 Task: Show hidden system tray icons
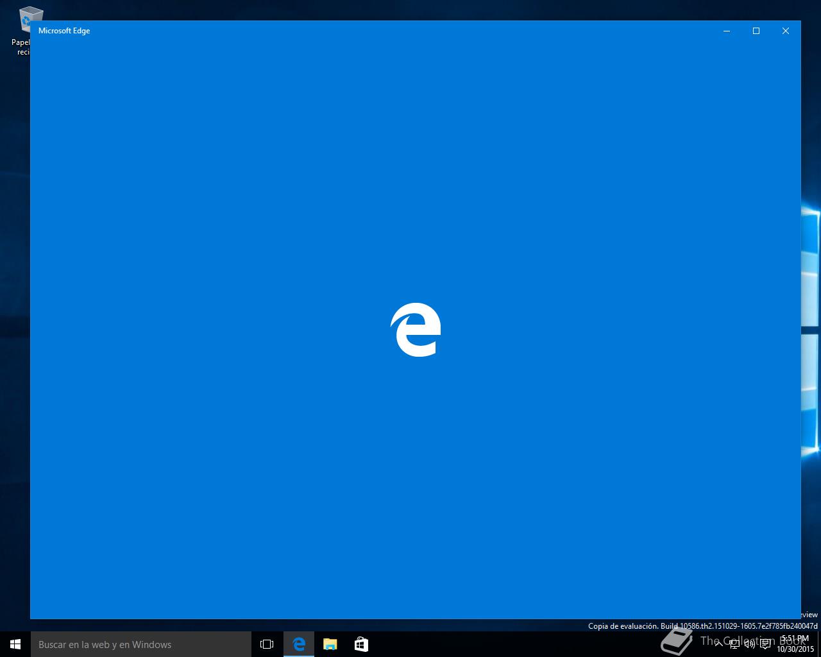tap(720, 644)
